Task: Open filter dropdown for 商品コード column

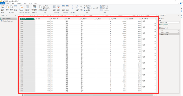Action: point(65,19)
